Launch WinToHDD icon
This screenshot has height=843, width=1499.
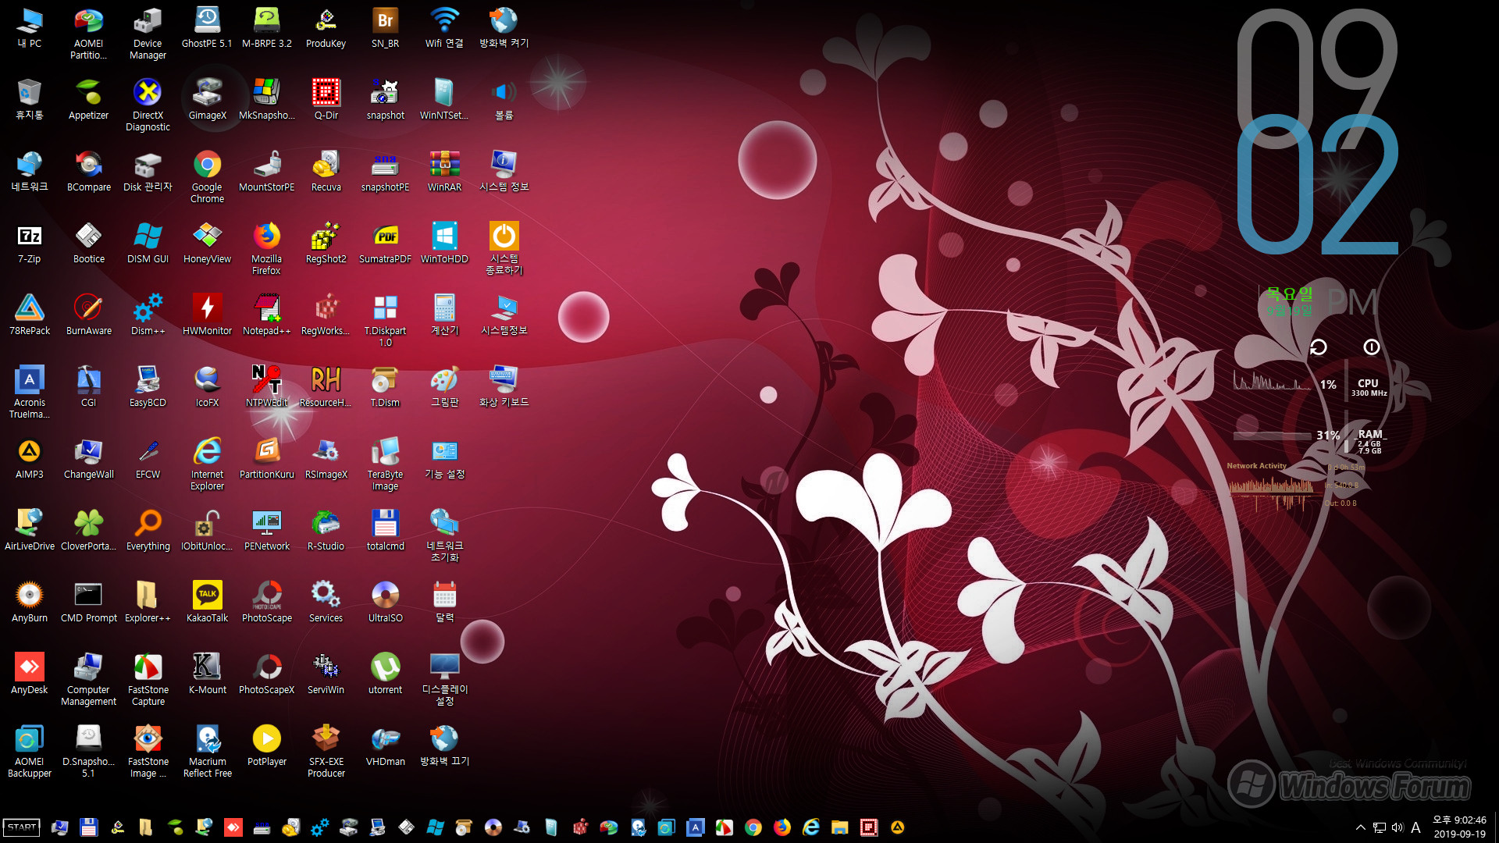(x=444, y=243)
